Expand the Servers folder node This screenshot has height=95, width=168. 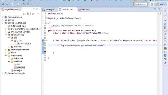pyautogui.click(x=3, y=20)
